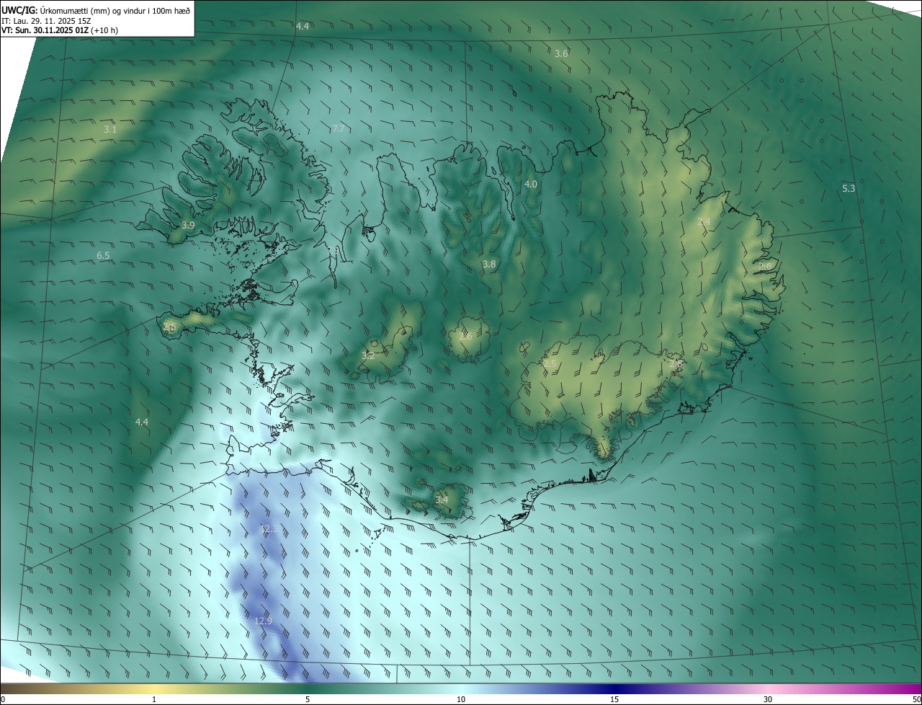Click the 6.5 value label

(103, 256)
